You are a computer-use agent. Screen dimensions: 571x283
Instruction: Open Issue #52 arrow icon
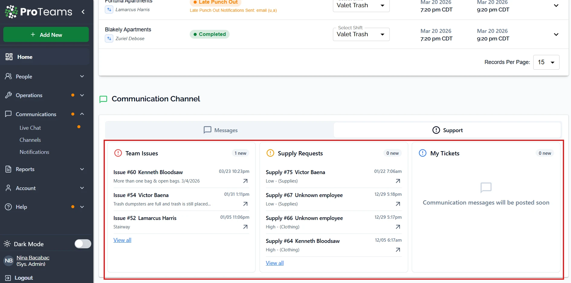pos(245,227)
